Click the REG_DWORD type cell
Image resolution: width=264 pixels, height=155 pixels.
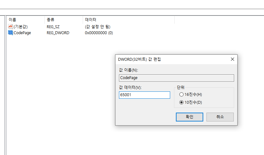(58, 33)
